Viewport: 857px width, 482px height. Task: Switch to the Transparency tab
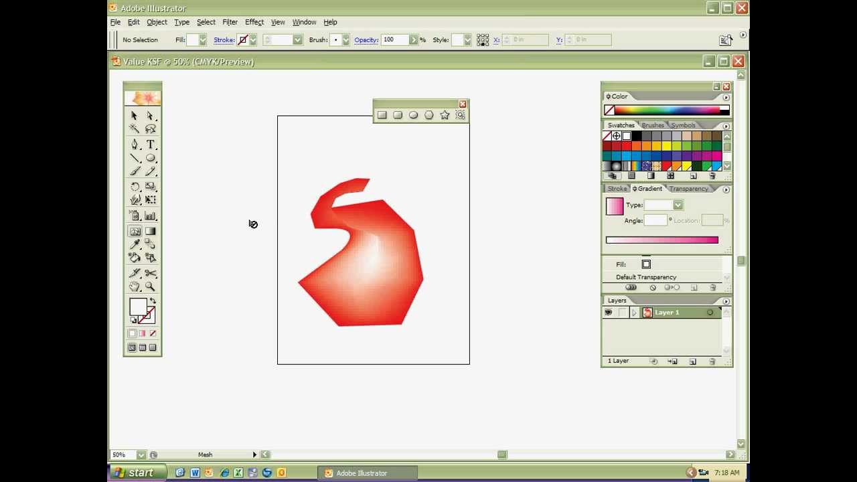688,189
